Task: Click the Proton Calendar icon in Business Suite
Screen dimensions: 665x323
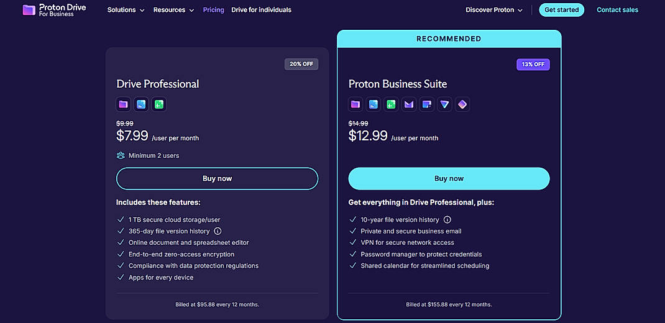Action: click(x=426, y=104)
